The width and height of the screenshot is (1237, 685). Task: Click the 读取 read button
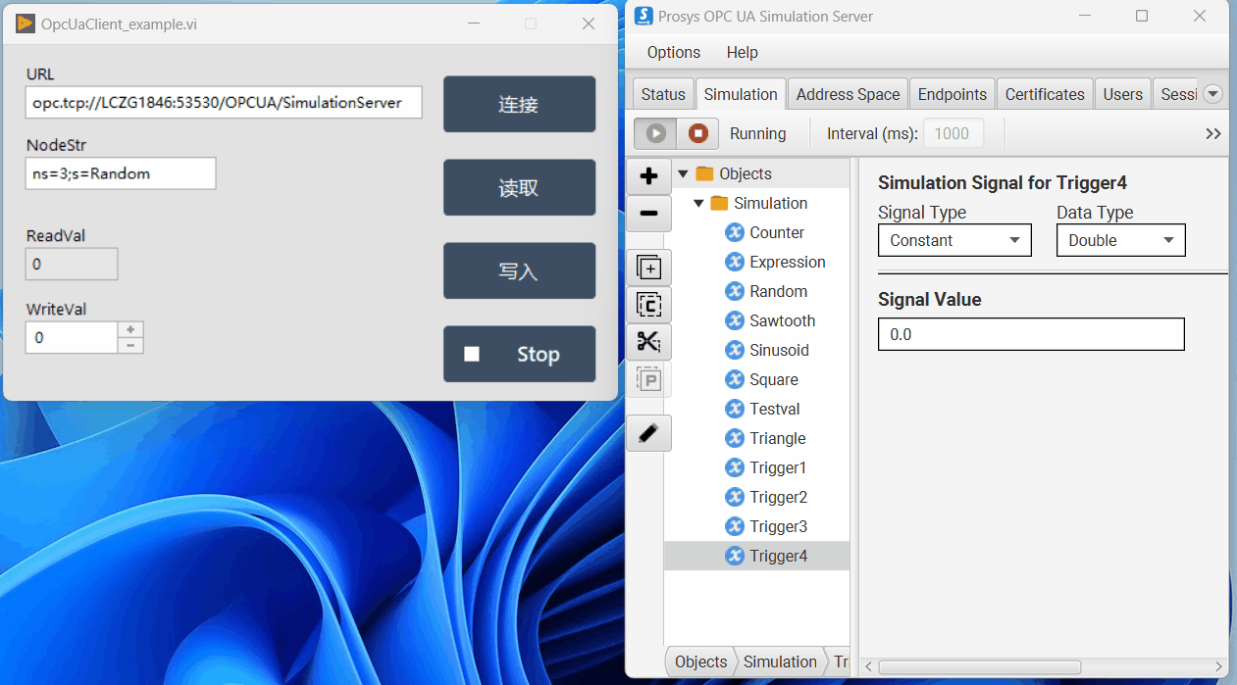[519, 187]
